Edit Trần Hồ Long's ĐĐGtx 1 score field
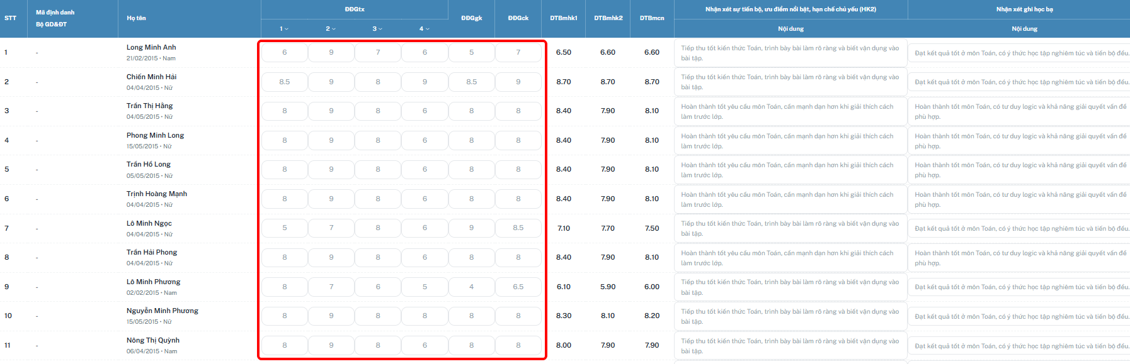Image resolution: width=1130 pixels, height=364 pixels. 285,169
